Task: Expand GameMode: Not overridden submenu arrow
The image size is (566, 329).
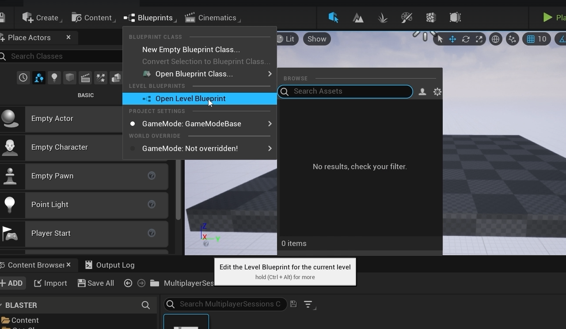Action: coord(270,148)
